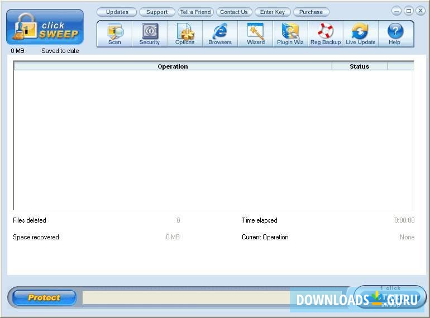This screenshot has width=430, height=318.
Task: Click the Protect button
Action: (44, 297)
